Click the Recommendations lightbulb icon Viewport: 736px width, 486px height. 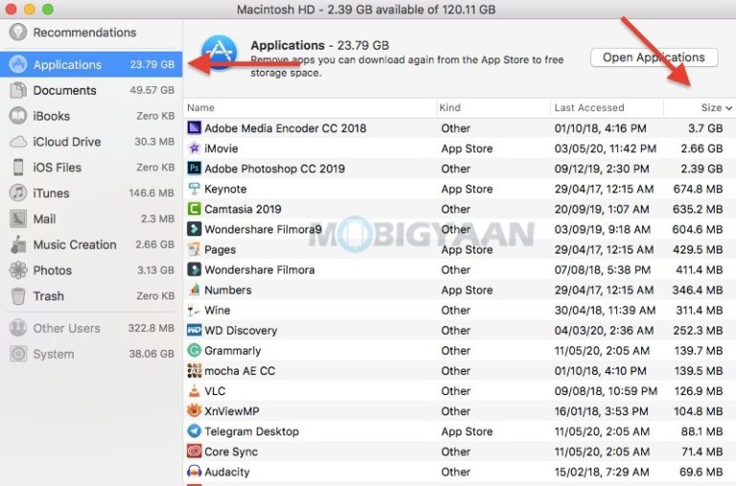(x=18, y=33)
